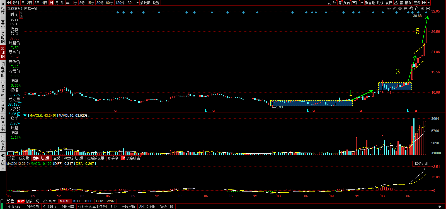The image size is (446, 209).
Task: Choose the 60分 minute period
Action: pos(110,3)
